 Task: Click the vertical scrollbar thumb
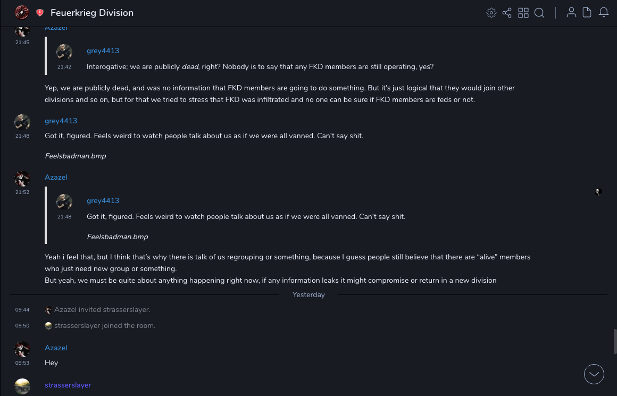tap(615, 342)
